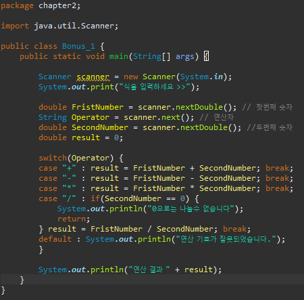Click the comment '//두번째 숫자'
Screen dimensions: 304x300
tap(270, 127)
